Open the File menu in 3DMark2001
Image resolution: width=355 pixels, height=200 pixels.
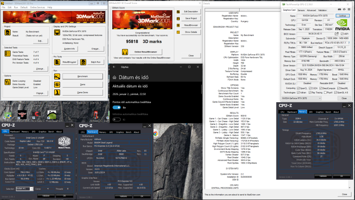tap(4, 7)
